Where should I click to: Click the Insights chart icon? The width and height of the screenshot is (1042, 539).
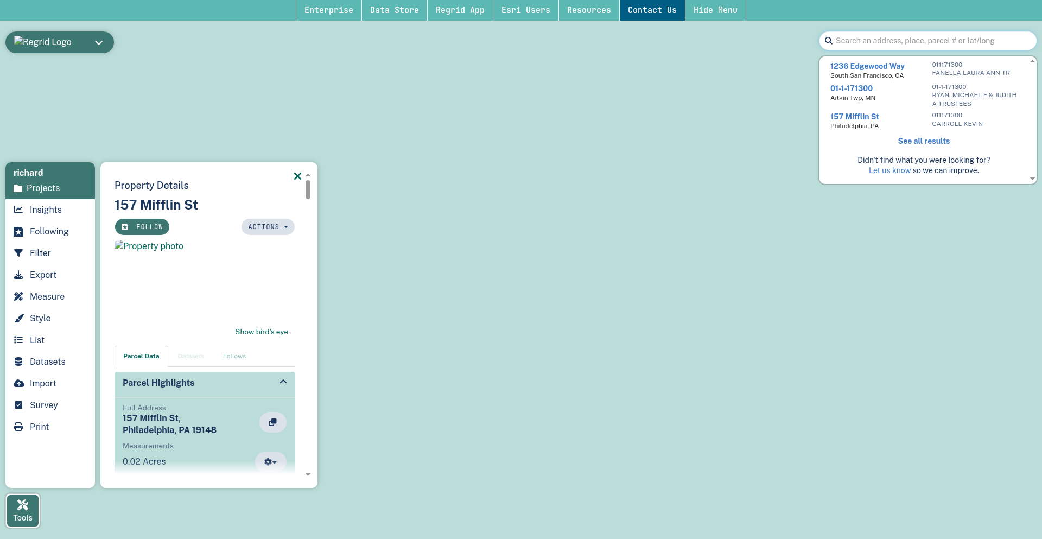(18, 210)
